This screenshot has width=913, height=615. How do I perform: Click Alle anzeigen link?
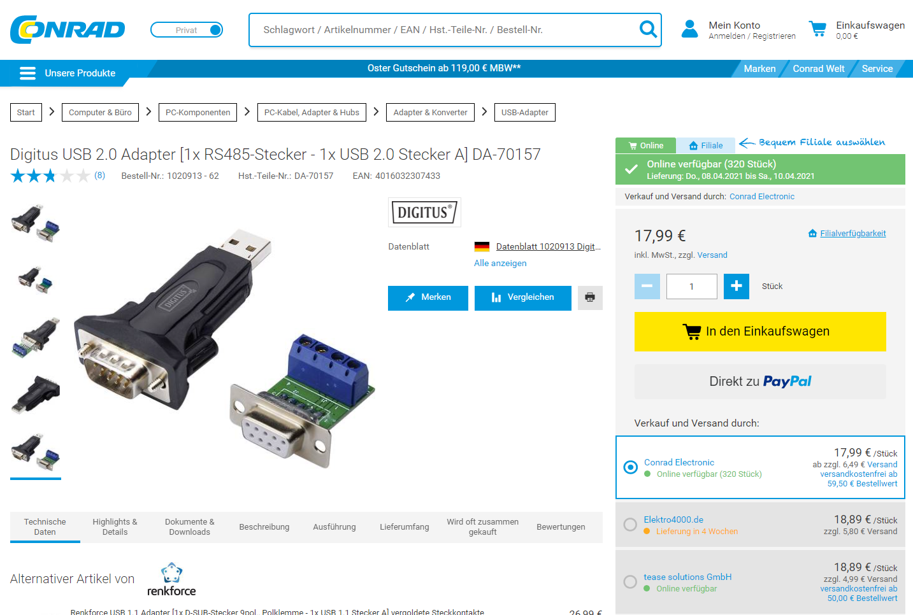(500, 263)
